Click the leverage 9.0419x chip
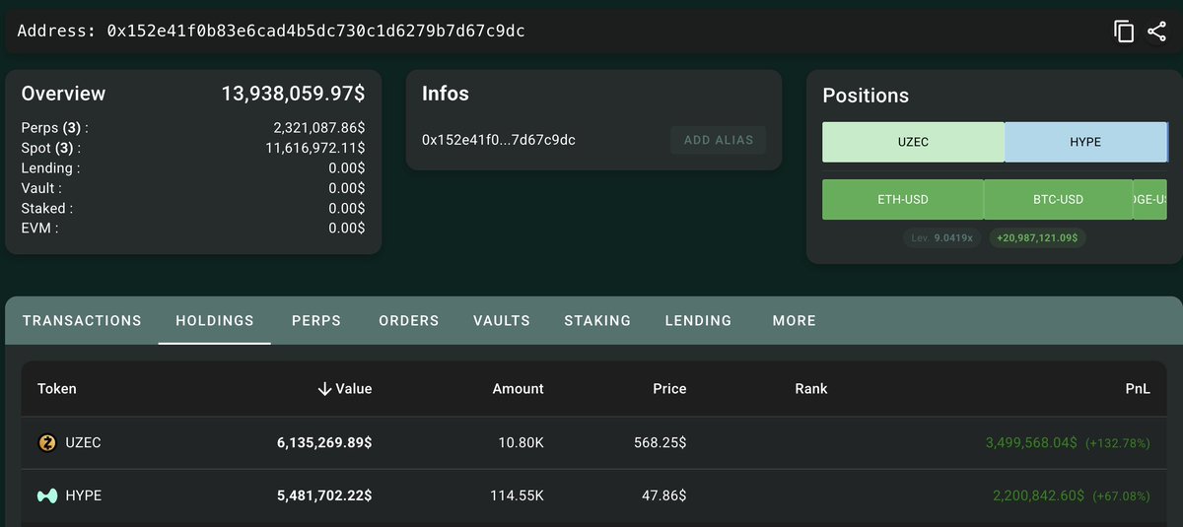 [942, 238]
